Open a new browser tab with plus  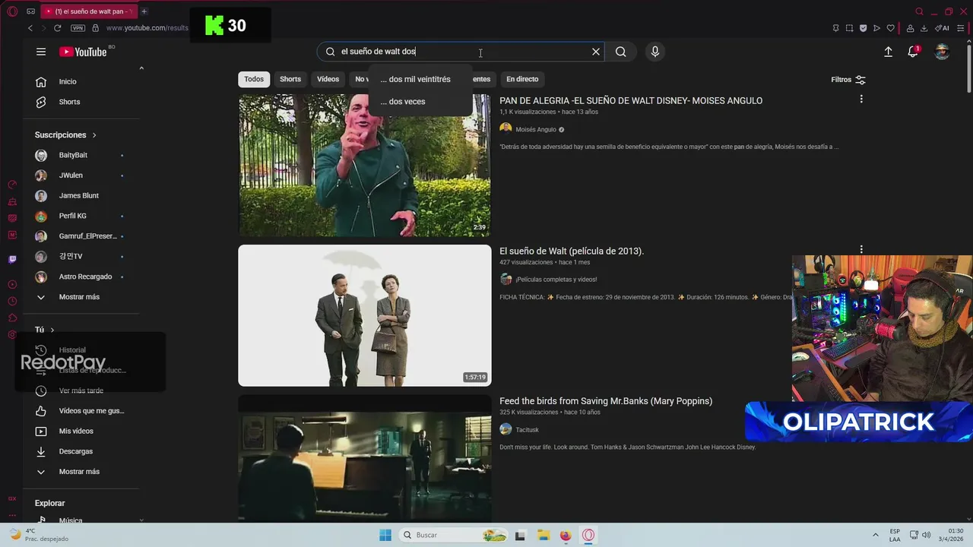tap(144, 11)
